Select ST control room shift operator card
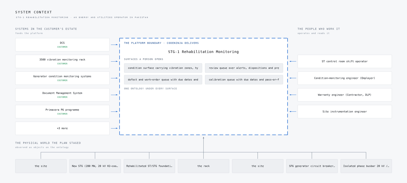 pyautogui.click(x=345, y=61)
